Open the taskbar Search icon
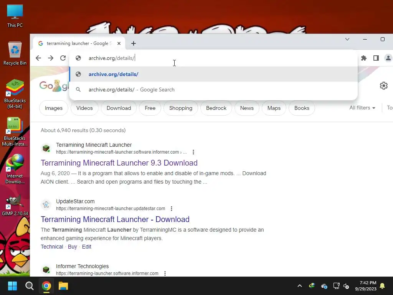The height and width of the screenshot is (295, 393). tap(29, 286)
